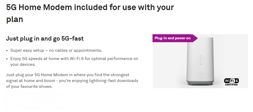
Task: Click the bullet dot before 'Enjoy 5G speeds'
Action: [x=7, y=59]
